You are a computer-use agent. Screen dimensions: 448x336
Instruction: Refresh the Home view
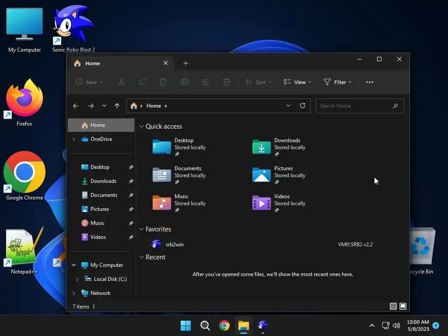(x=303, y=105)
